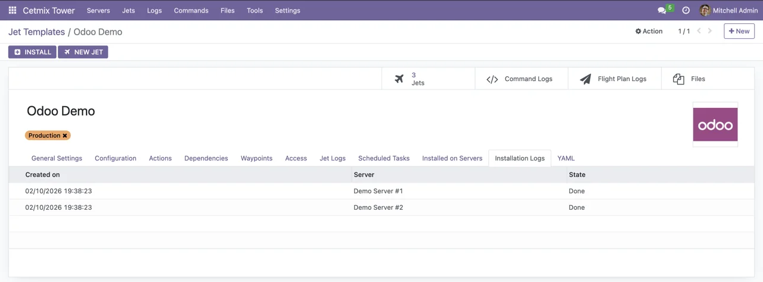763x282 pixels.
Task: Open the chat messages icon
Action: click(662, 10)
